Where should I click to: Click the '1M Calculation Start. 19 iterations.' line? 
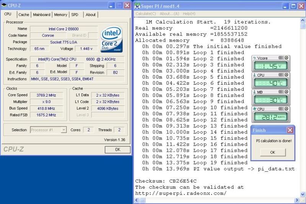click(208, 22)
